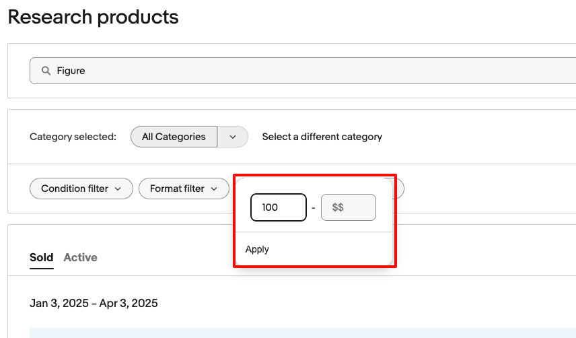Focus the Figure search field
The image size is (576, 338).
(x=303, y=71)
